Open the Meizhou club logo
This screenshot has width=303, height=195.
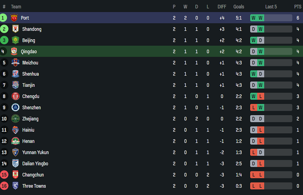point(15,63)
